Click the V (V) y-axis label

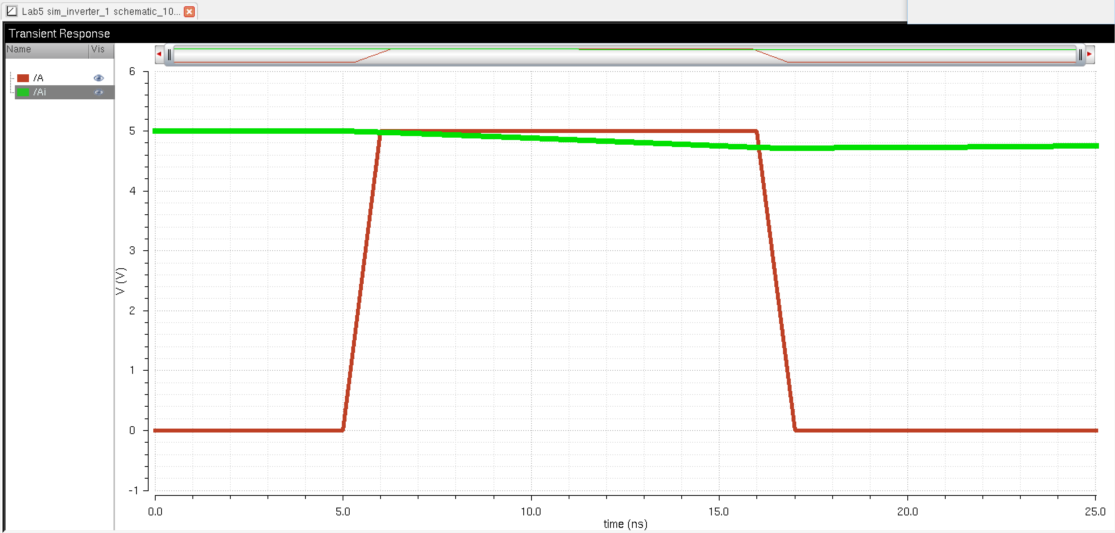coord(120,281)
